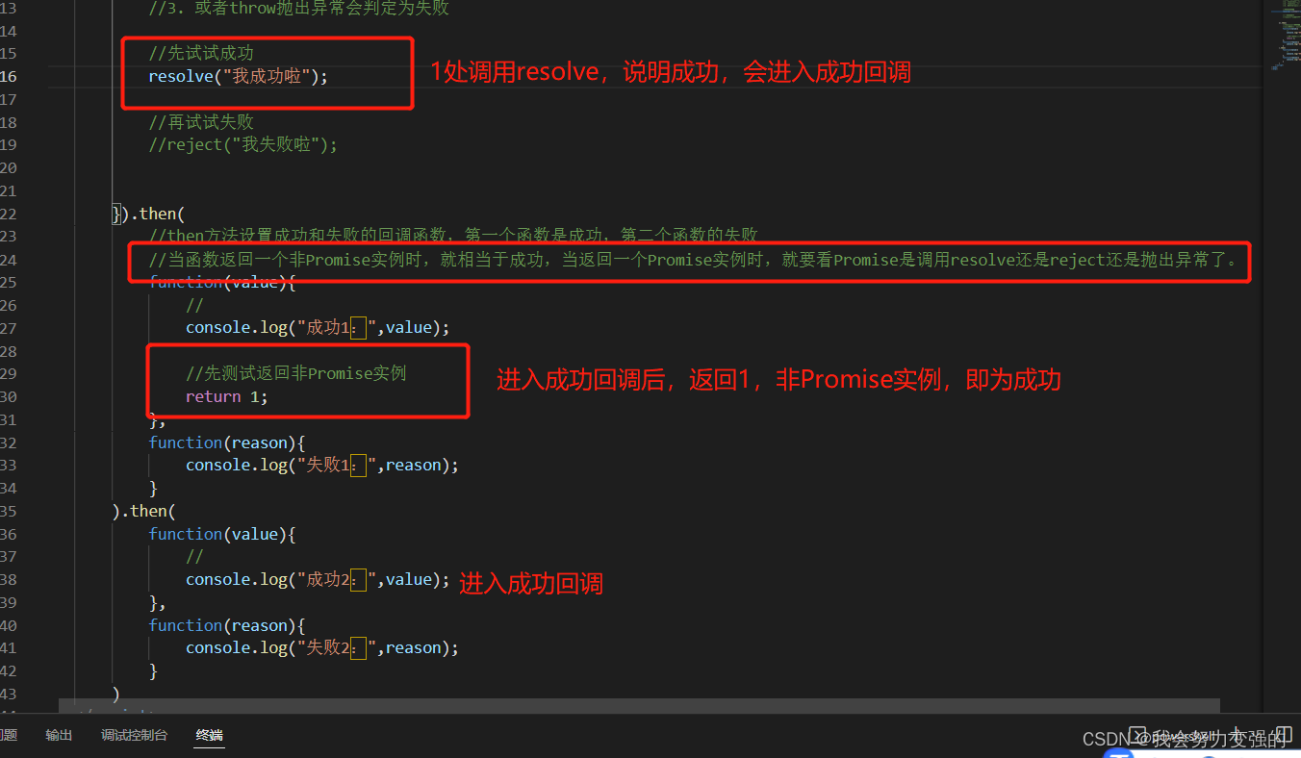Click the //先测试返回非Promise实例 comment
Viewport: 1301px width, 758px height.
tap(296, 373)
